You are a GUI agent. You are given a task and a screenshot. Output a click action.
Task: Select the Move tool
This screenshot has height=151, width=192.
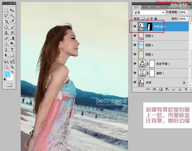pos(12,10)
